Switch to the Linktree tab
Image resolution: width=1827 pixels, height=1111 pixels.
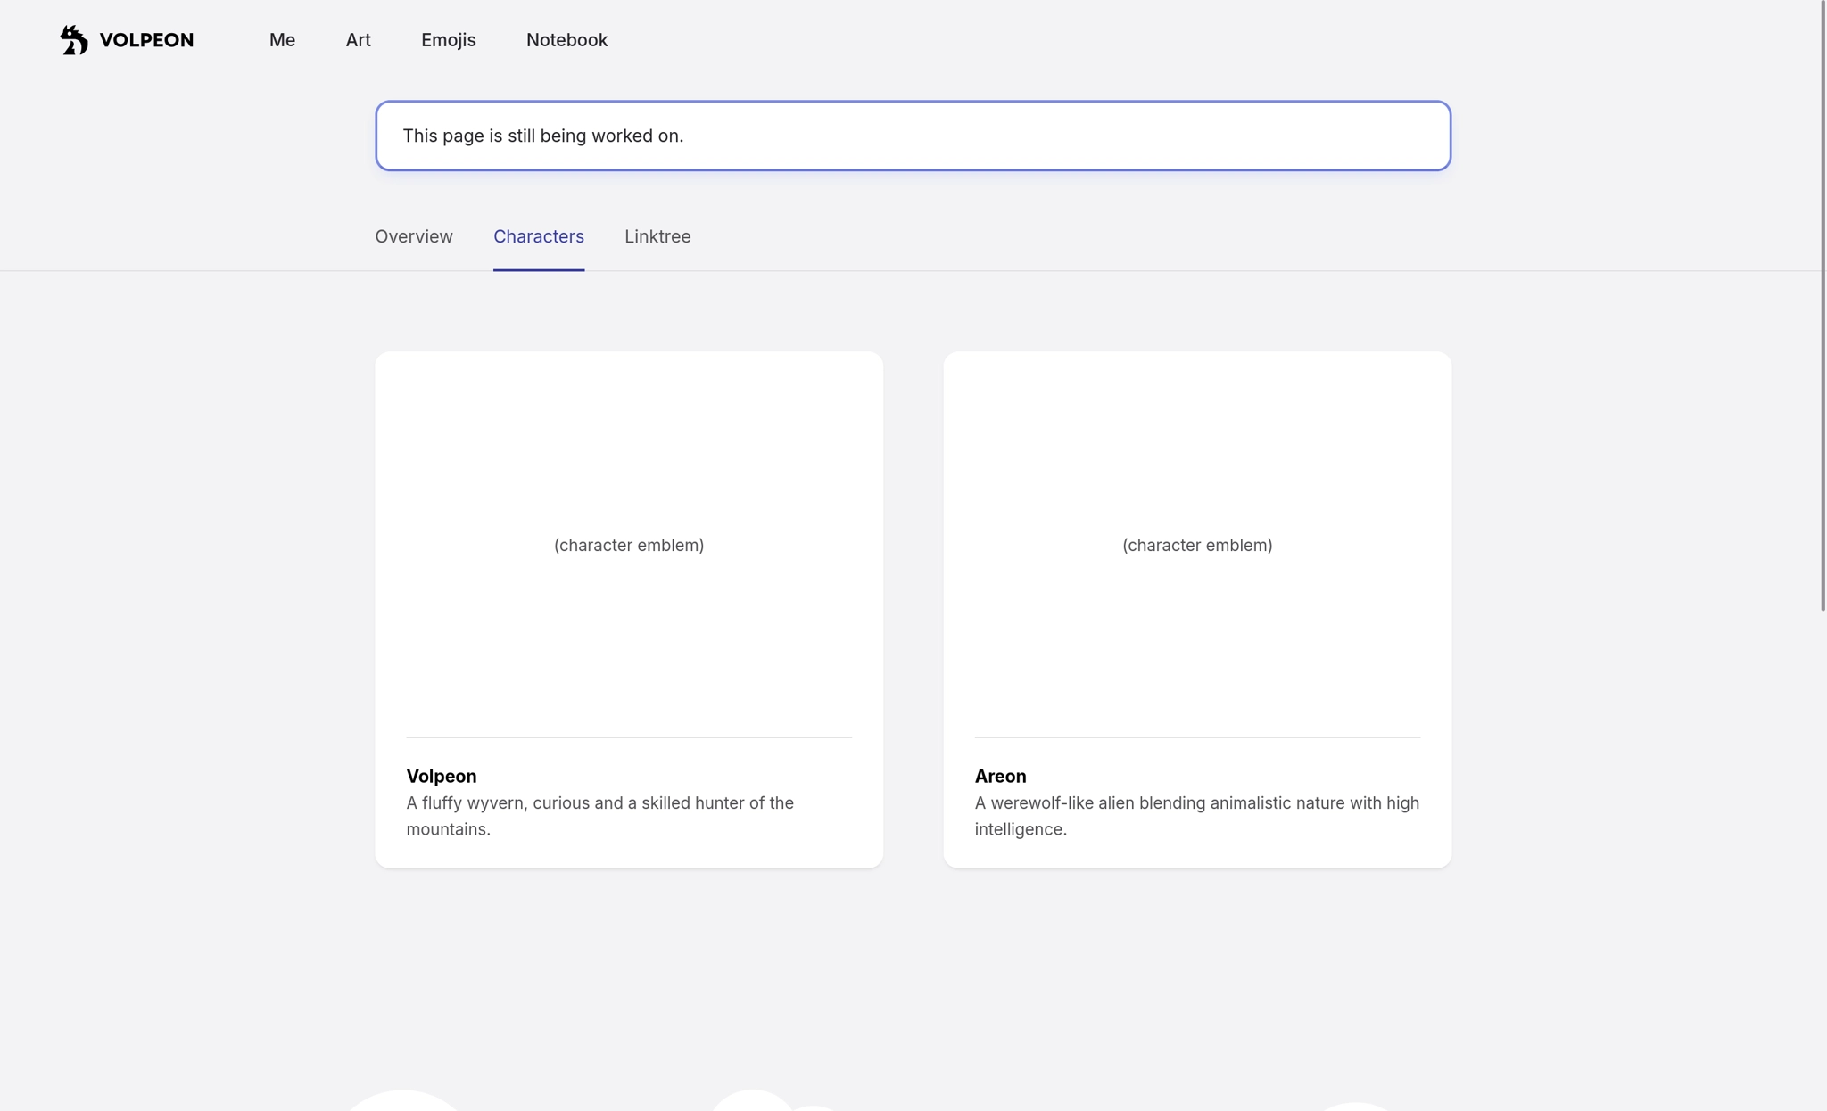click(657, 236)
